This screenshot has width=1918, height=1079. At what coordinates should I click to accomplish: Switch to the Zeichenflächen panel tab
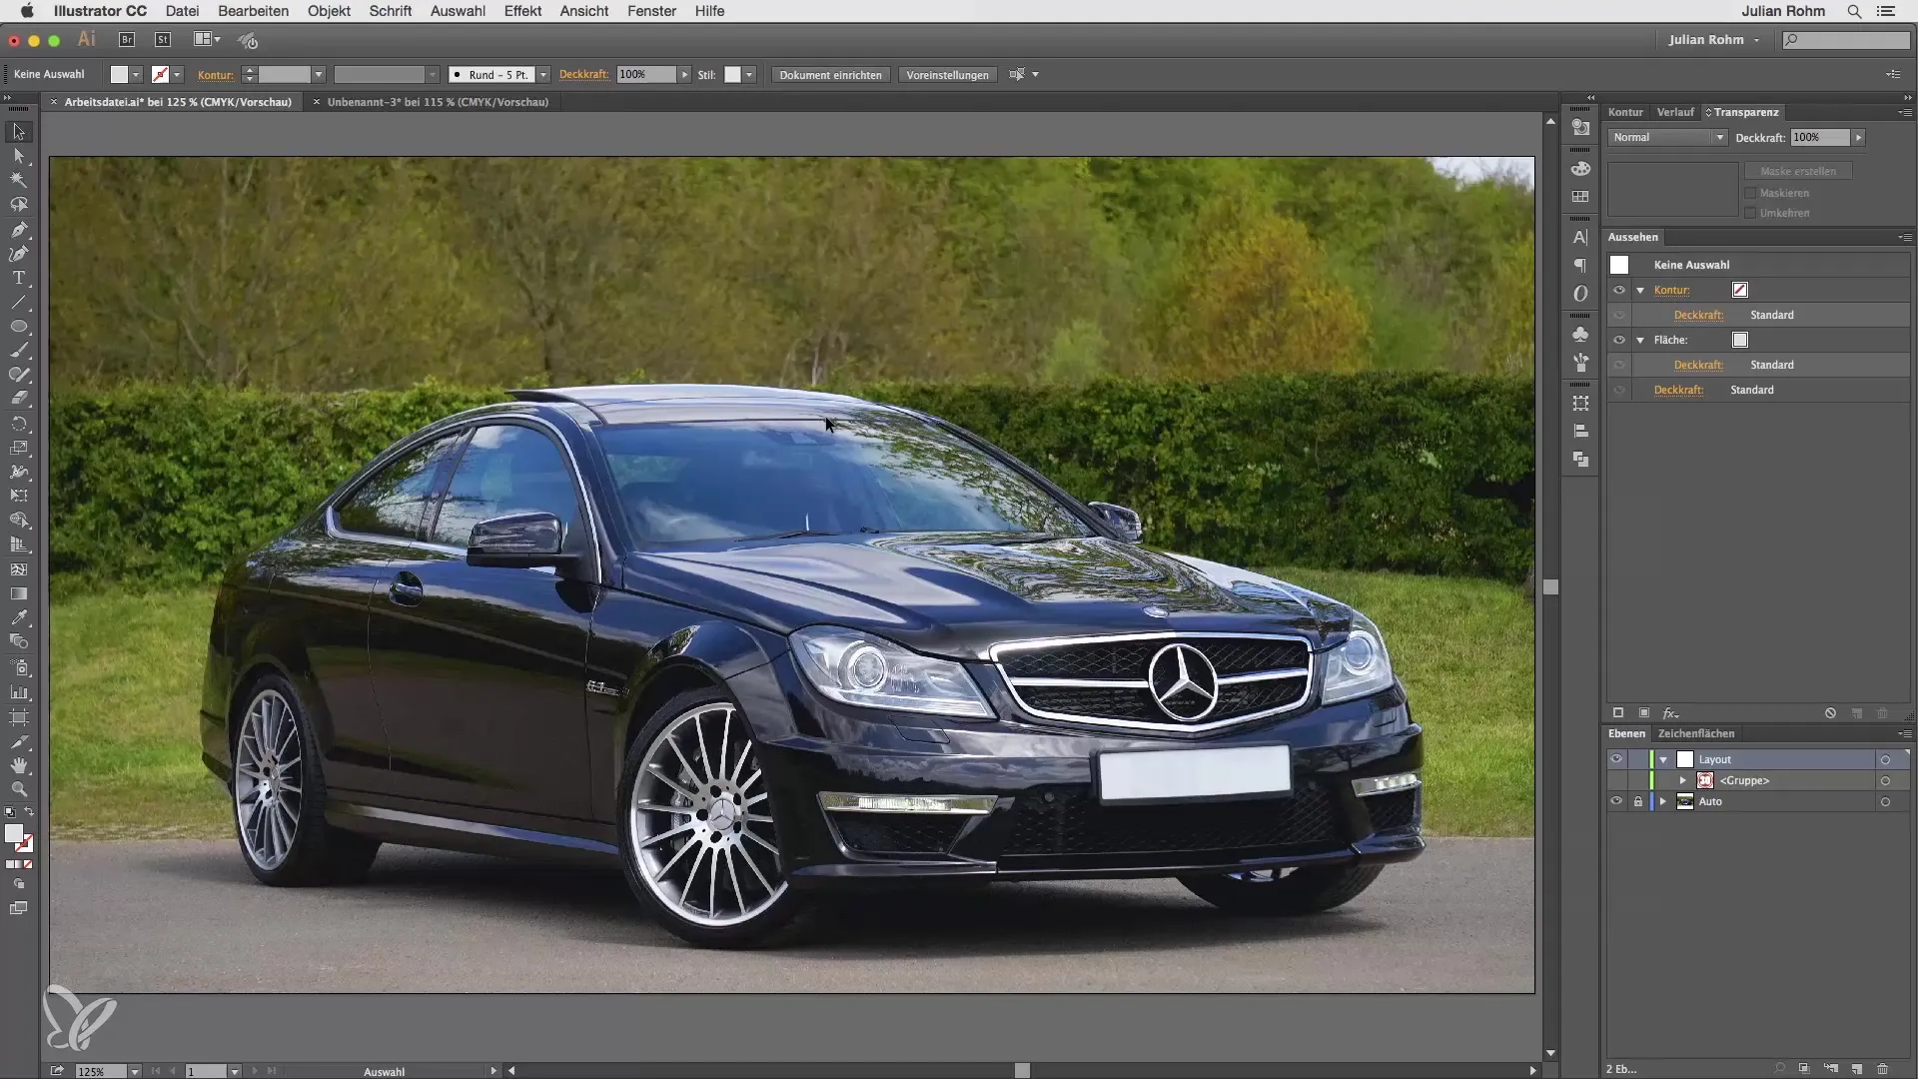pos(1696,733)
